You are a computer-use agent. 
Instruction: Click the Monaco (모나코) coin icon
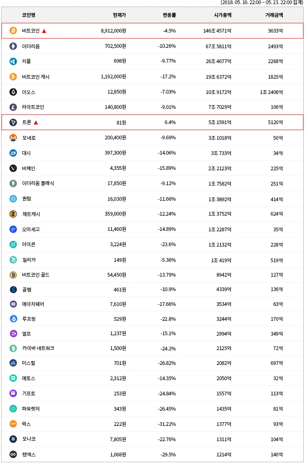tap(13, 439)
